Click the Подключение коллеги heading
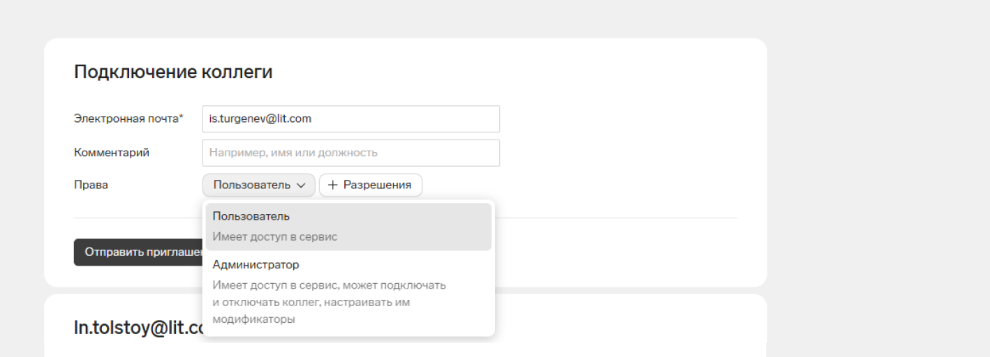 173,72
